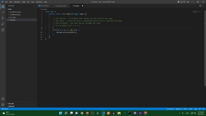Image resolution: width=206 pixels, height=116 pixels.
Task: Collapse the JAVA folder in Explorer
Action: click(x=10, y=9)
